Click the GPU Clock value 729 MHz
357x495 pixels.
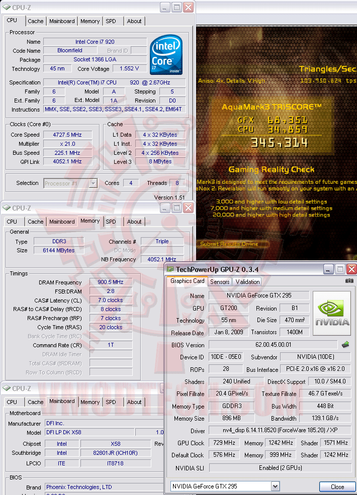[224, 443]
